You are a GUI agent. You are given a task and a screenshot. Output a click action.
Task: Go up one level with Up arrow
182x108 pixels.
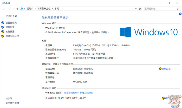pos(17,9)
